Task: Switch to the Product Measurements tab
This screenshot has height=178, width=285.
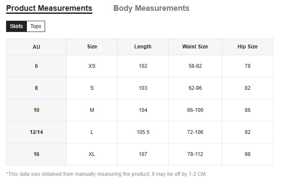Action: click(x=49, y=8)
